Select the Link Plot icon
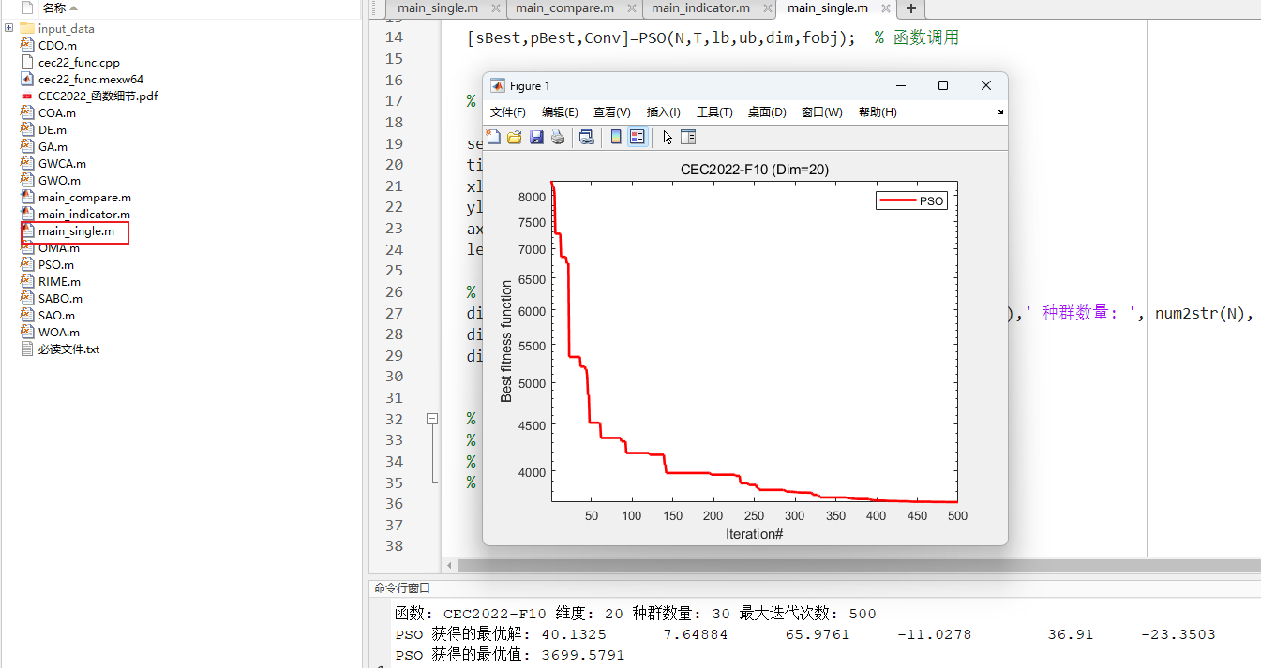The image size is (1261, 668). pos(586,137)
